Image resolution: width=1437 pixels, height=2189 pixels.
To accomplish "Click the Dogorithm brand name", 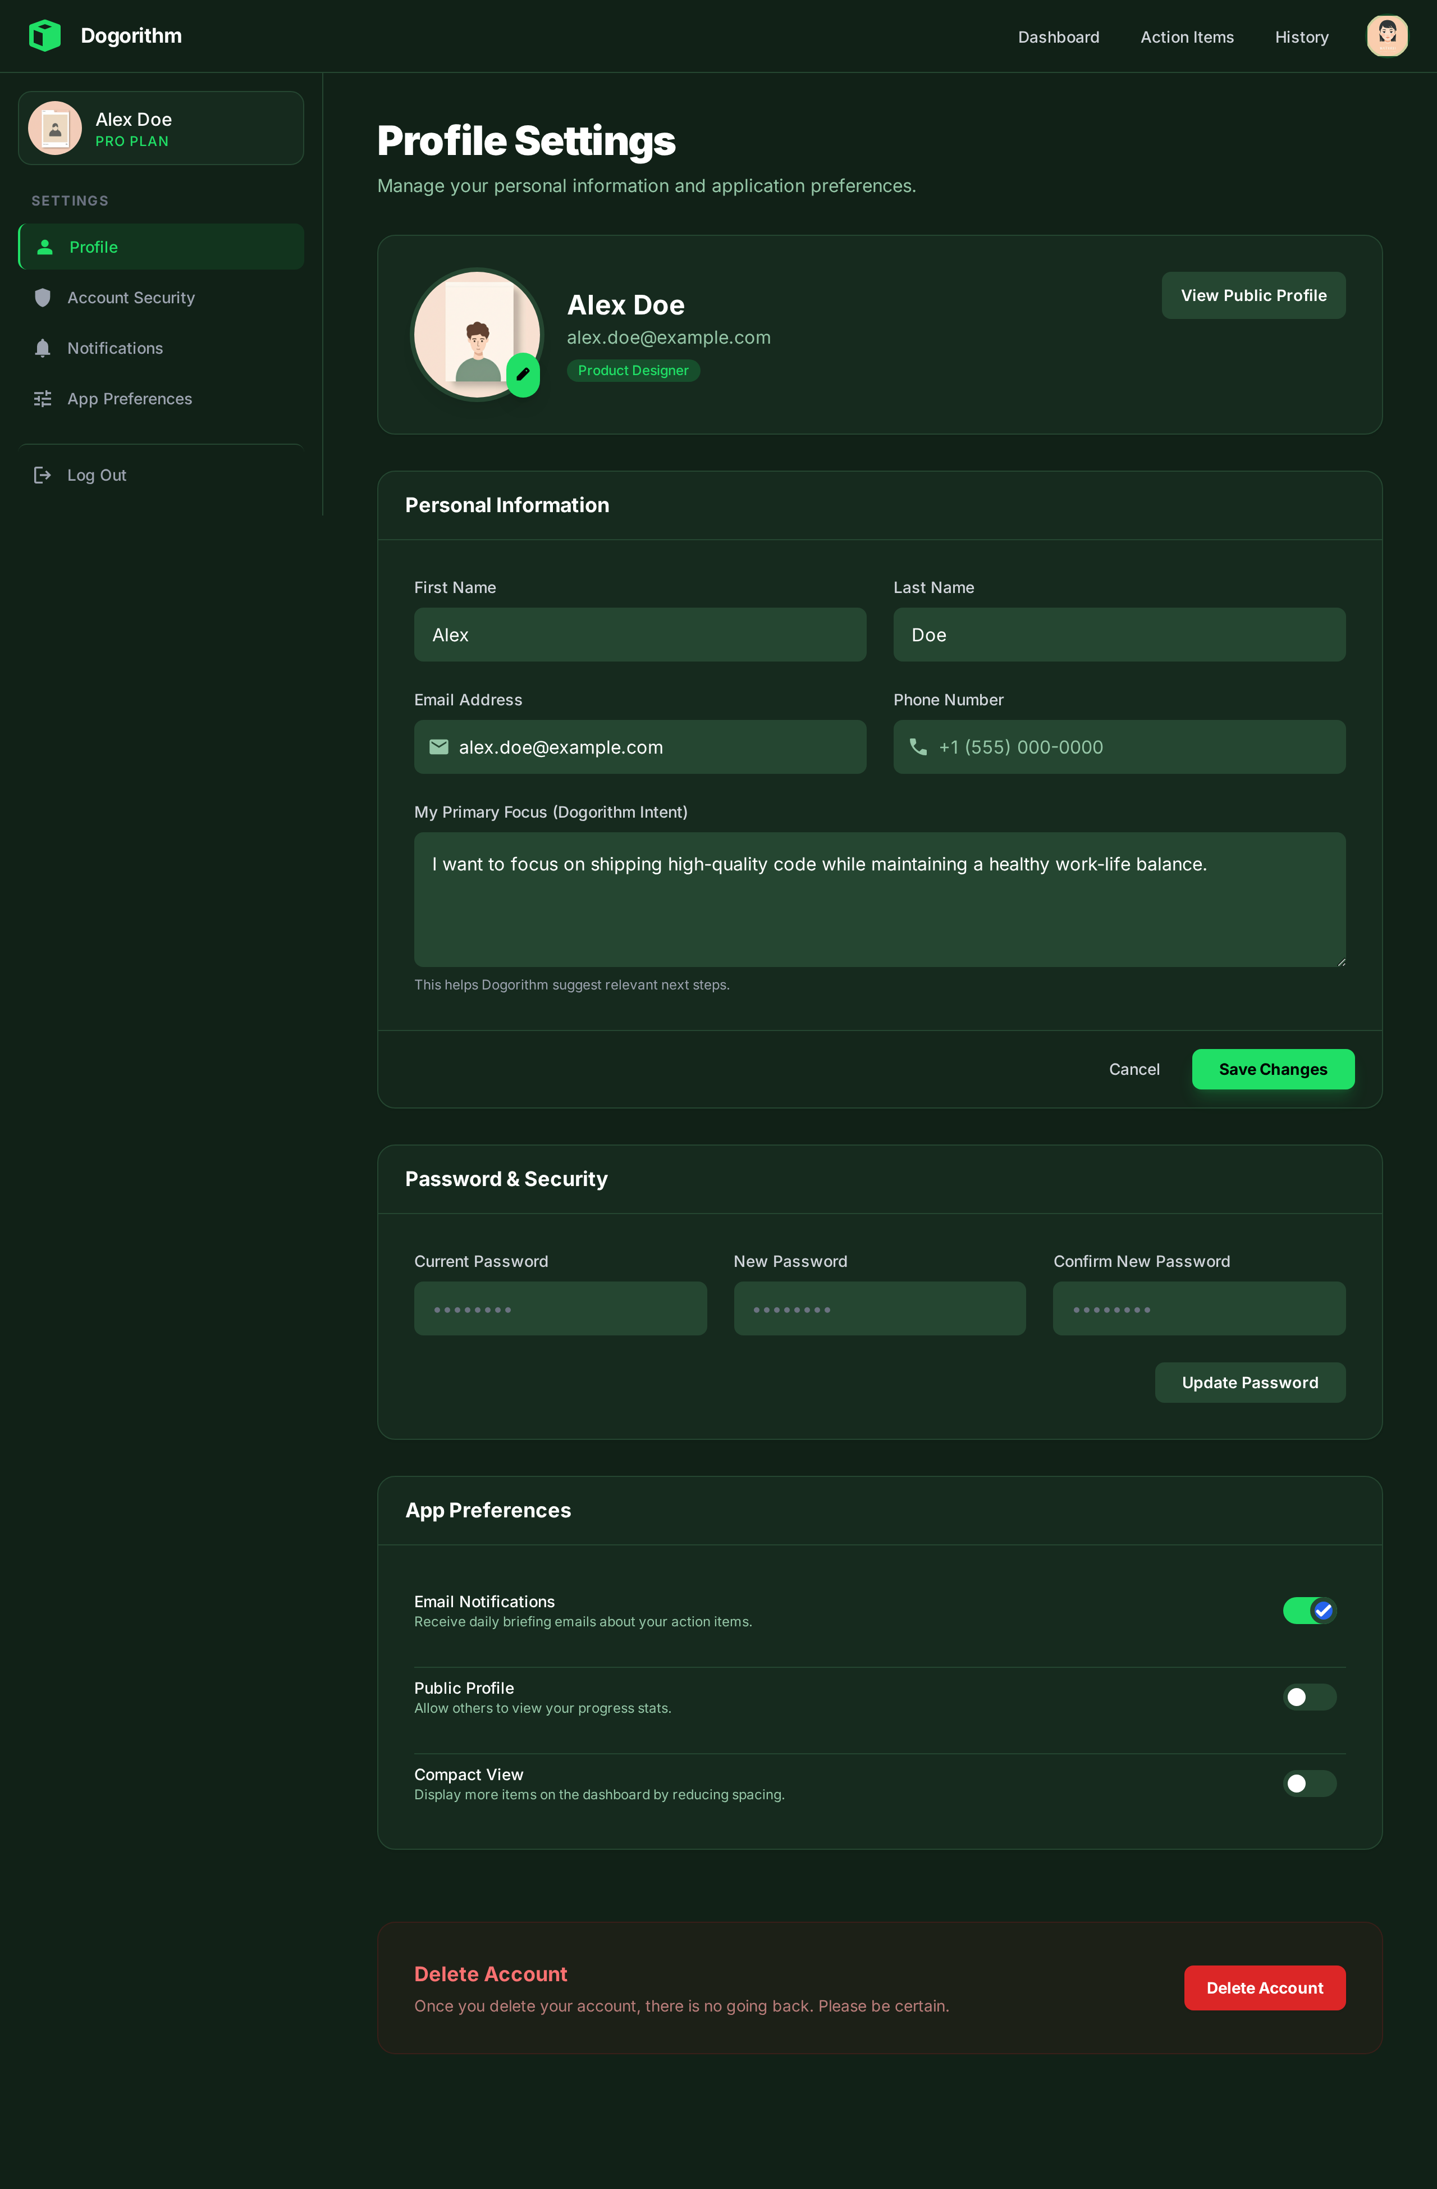I will coord(131,36).
